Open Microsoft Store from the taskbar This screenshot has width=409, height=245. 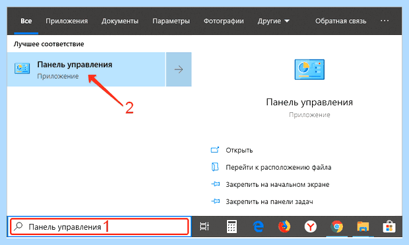click(x=389, y=227)
